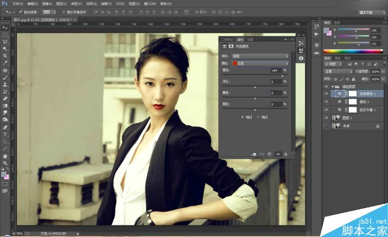Enable the 显示变换控件 checkbox
The width and height of the screenshot is (388, 237).
(x=64, y=12)
